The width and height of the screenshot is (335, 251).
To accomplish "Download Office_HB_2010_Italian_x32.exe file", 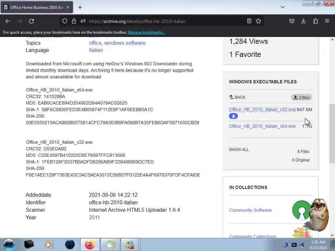I will click(262, 109).
